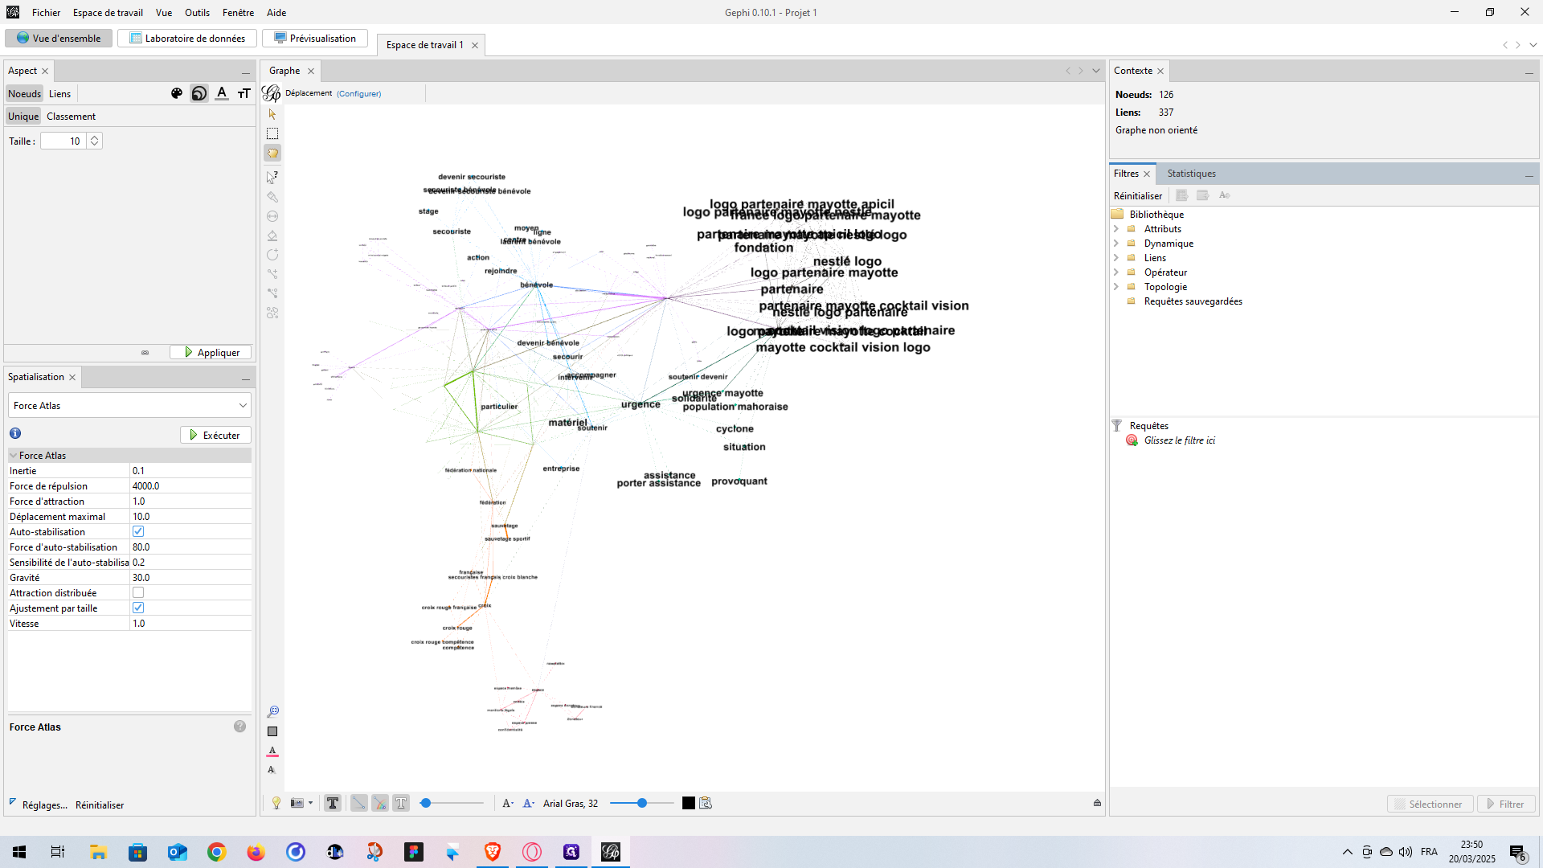1543x868 pixels.
Task: Expand the Opérateur filter folder
Action: coord(1115,272)
